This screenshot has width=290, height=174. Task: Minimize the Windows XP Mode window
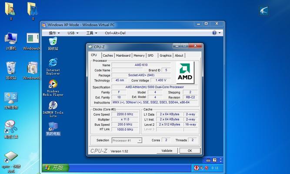click(x=199, y=24)
